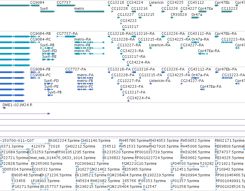The image size is (245, 191).
Task: Select the RM02171.5prime EST label
Action: point(229,141)
